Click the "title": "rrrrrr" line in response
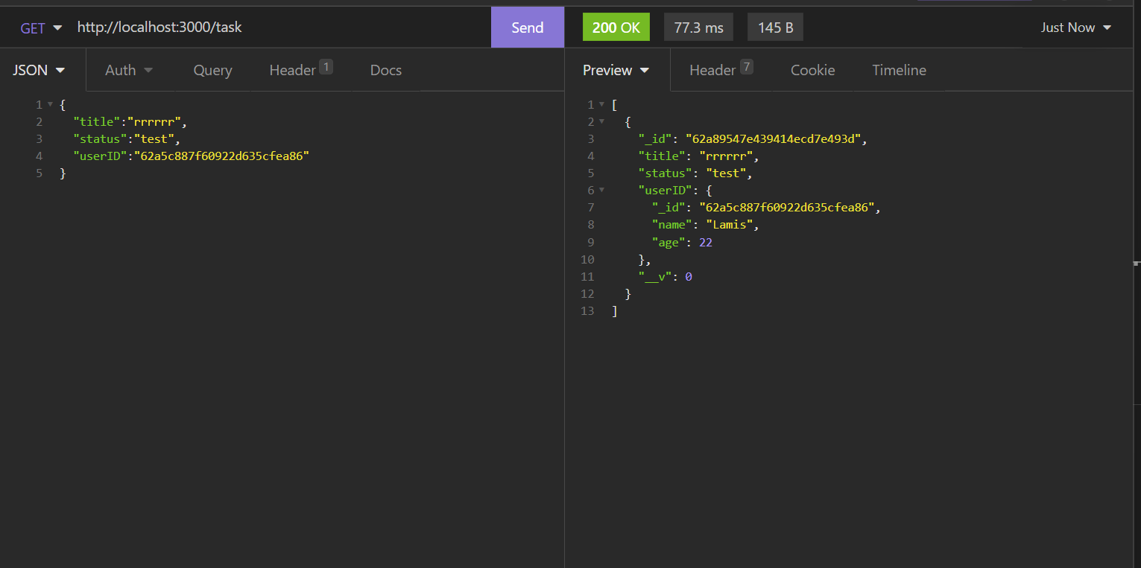 pos(698,156)
